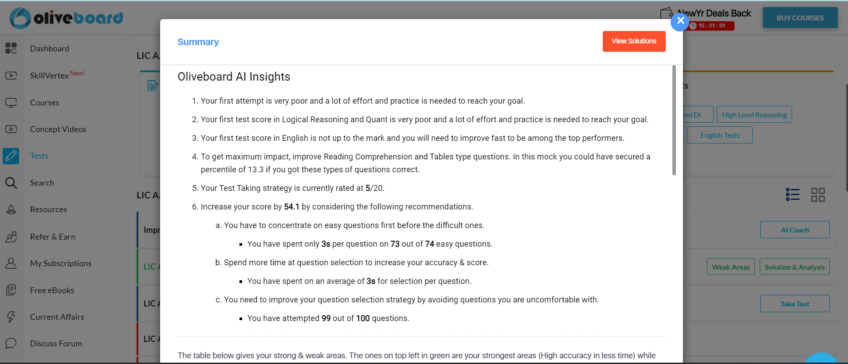
Task: Open the Discuss Forum icon
Action: 11,343
